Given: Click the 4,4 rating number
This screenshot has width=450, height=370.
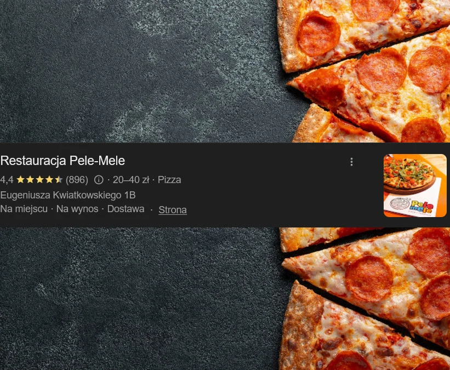Looking at the screenshot, I should pyautogui.click(x=7, y=180).
